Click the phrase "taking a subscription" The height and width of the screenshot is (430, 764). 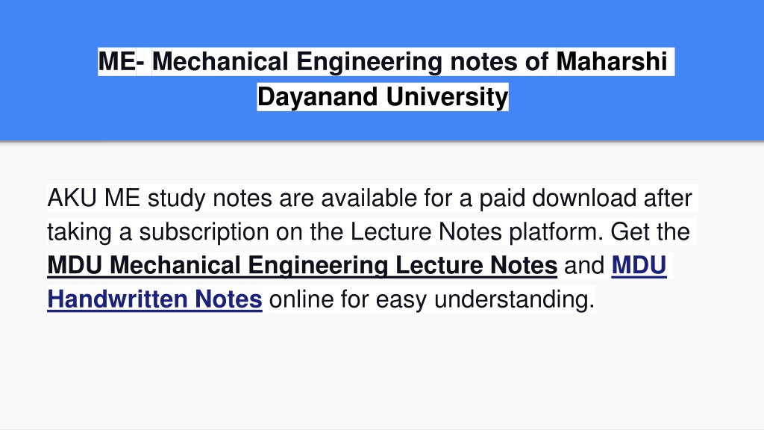[x=158, y=232]
